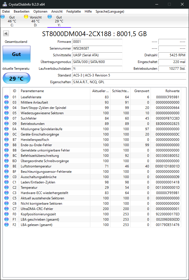This screenshot has height=280, width=189.
Task: Select the Misslungene Spindelanläufe parameter name
Action: coord(42,129)
